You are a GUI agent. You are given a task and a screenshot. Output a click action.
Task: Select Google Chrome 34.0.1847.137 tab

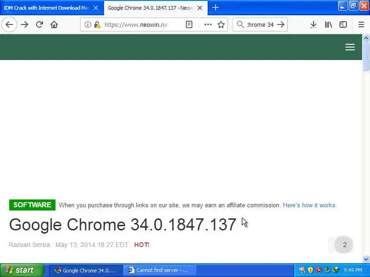click(x=156, y=8)
